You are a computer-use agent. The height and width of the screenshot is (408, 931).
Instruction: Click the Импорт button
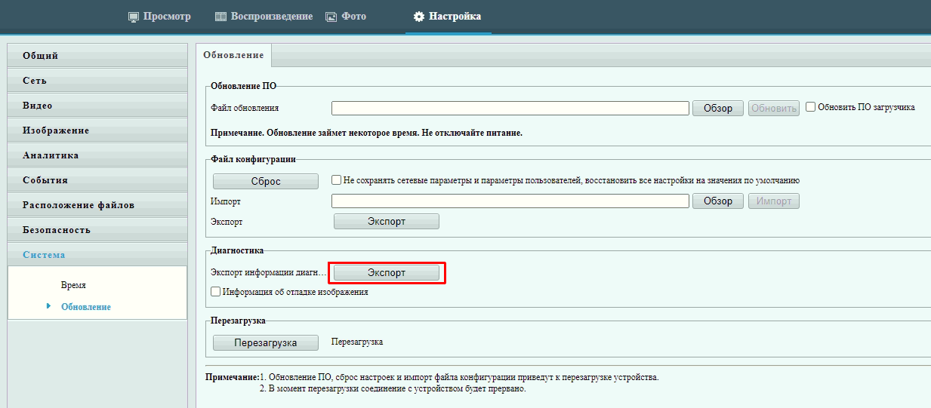(x=774, y=201)
